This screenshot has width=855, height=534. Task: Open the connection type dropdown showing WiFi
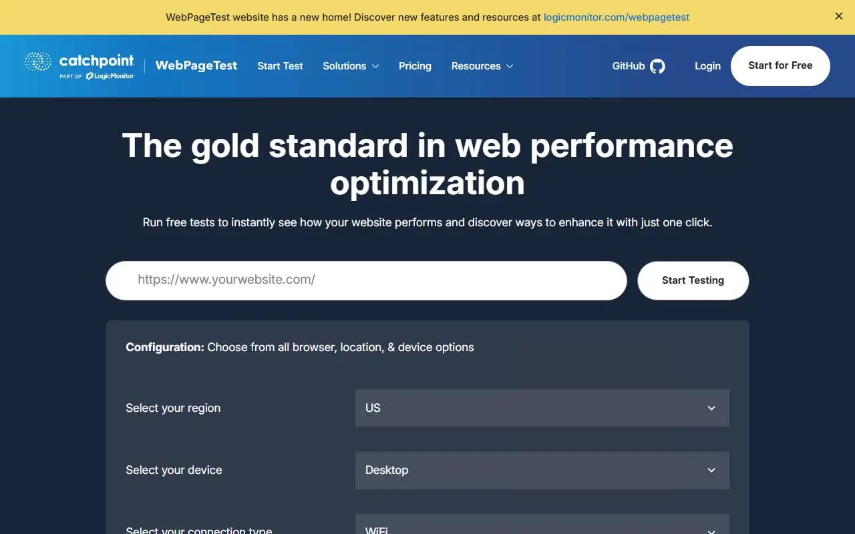tap(542, 525)
